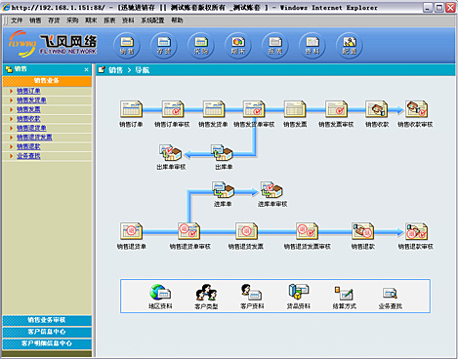Image resolution: width=458 pixels, height=359 pixels.
Task: Open the 销售 round toolbar button
Action: point(127,46)
